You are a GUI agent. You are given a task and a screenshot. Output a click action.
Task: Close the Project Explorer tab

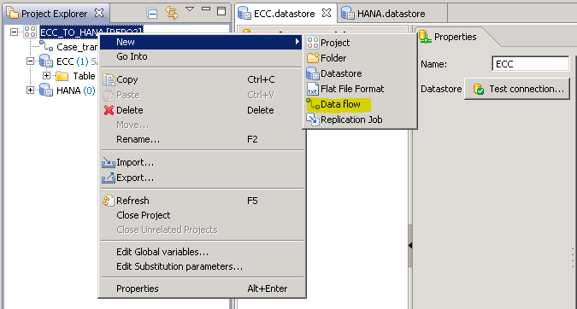coord(99,13)
